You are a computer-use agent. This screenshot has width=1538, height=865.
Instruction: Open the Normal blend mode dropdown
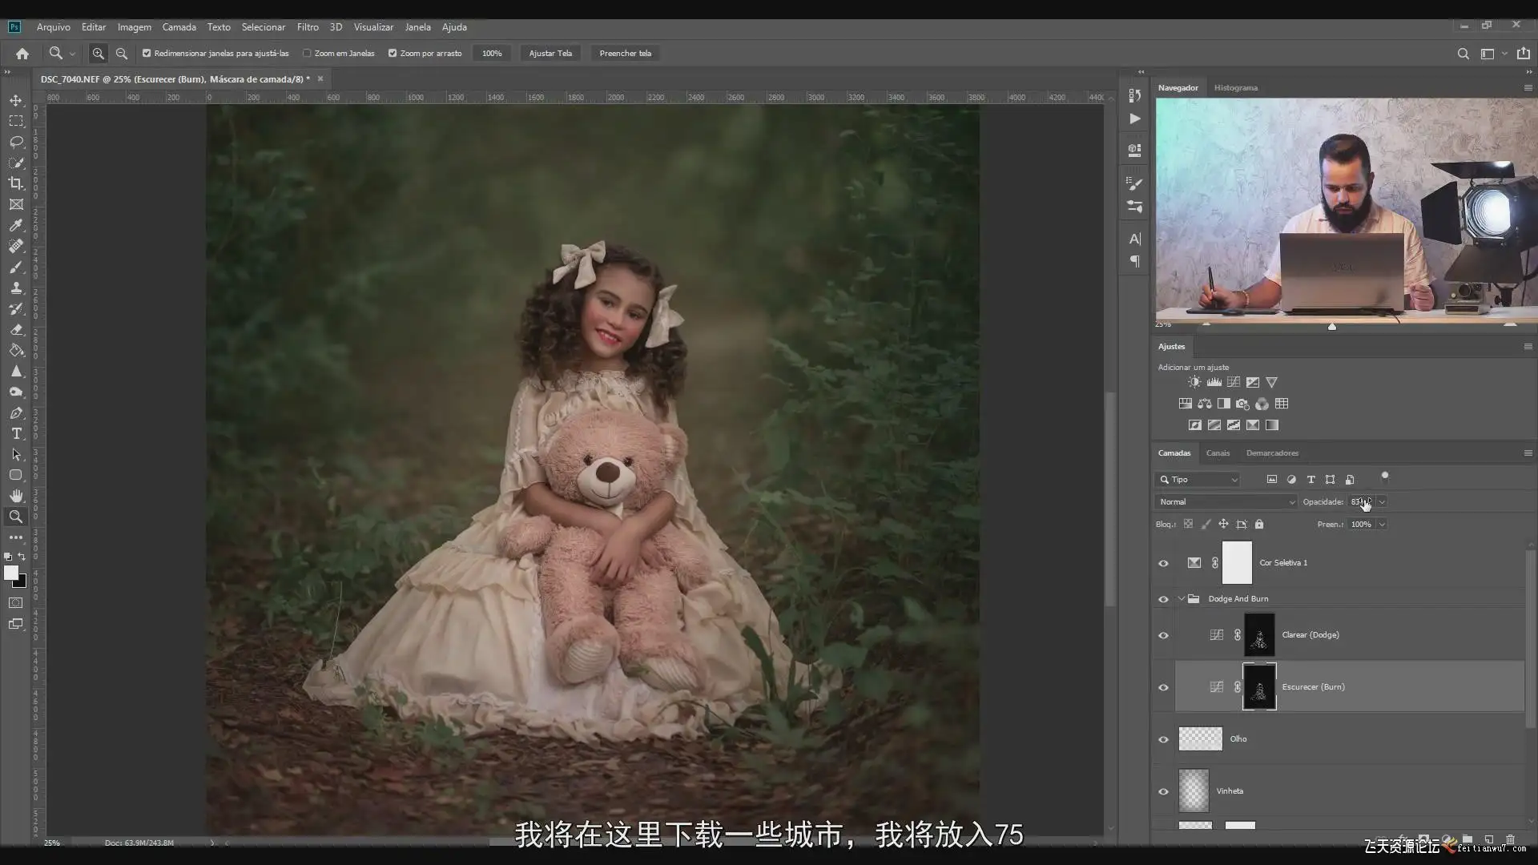1226,502
